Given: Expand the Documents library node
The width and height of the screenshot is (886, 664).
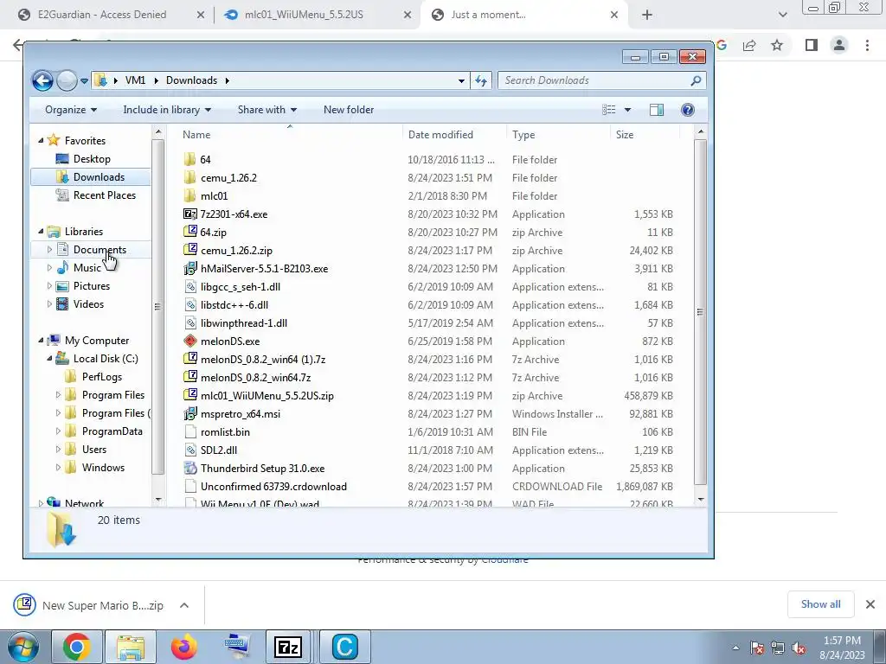Looking at the screenshot, I should pyautogui.click(x=49, y=250).
